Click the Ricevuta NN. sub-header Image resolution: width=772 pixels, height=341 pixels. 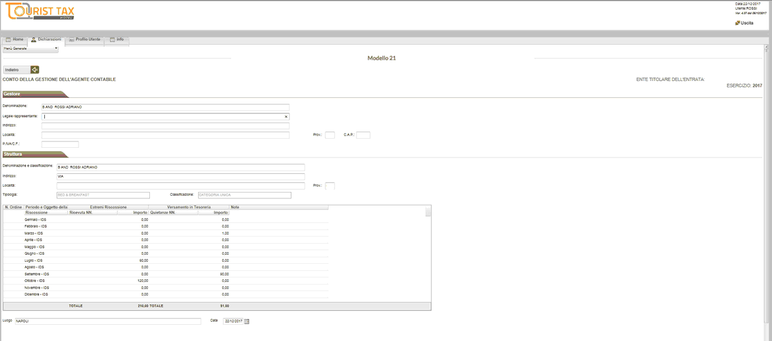[93, 213]
